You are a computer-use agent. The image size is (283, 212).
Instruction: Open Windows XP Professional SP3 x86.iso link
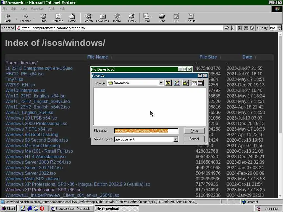click(x=43, y=190)
